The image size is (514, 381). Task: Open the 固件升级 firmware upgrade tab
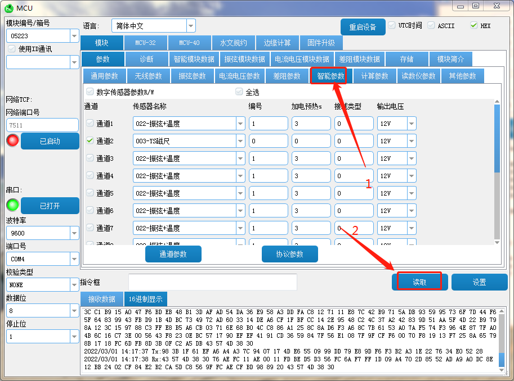pos(321,43)
